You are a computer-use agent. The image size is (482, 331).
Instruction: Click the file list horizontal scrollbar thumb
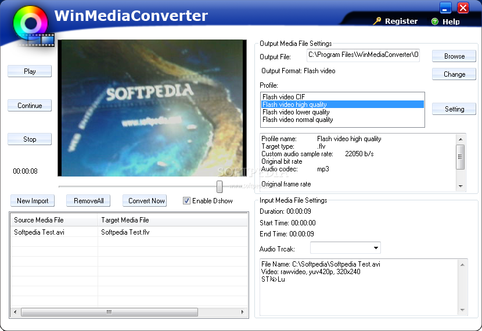coord(109,312)
